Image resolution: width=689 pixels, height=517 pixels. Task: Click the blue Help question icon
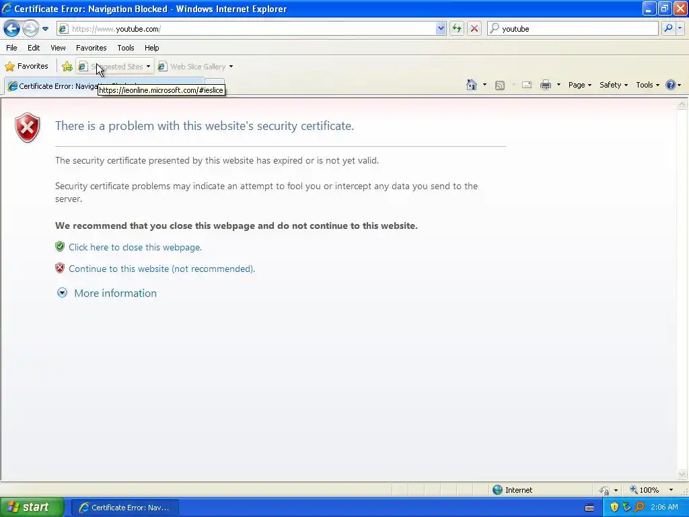pyautogui.click(x=671, y=85)
